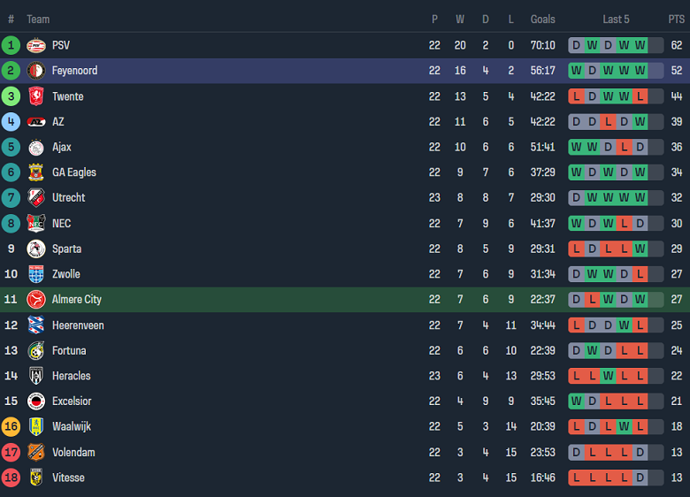
Task: Click the Team column header
Action: [38, 19]
